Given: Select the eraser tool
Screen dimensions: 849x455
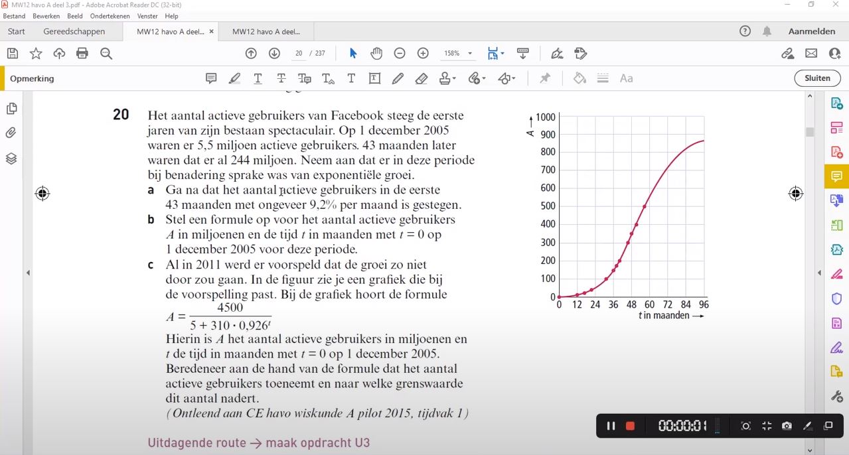Looking at the screenshot, I should 421,78.
